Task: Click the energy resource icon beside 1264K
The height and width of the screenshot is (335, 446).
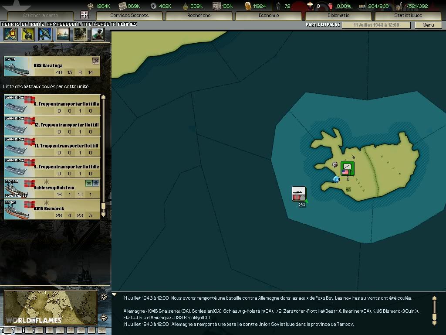Action: pyautogui.click(x=91, y=6)
